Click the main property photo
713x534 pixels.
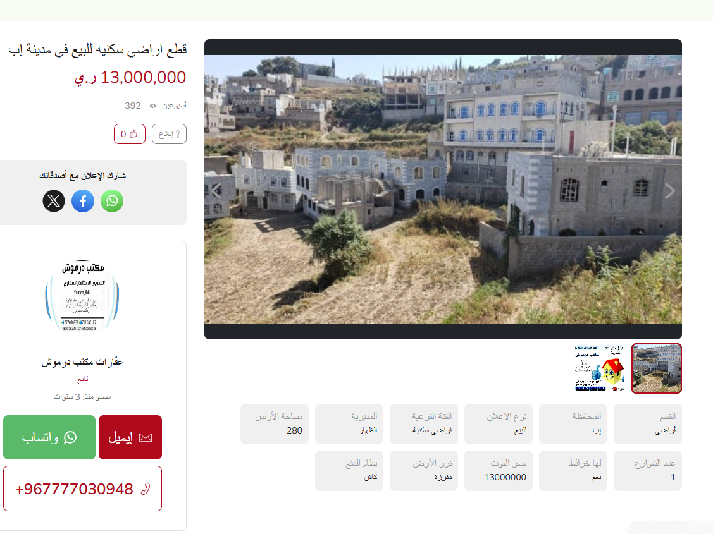443,190
